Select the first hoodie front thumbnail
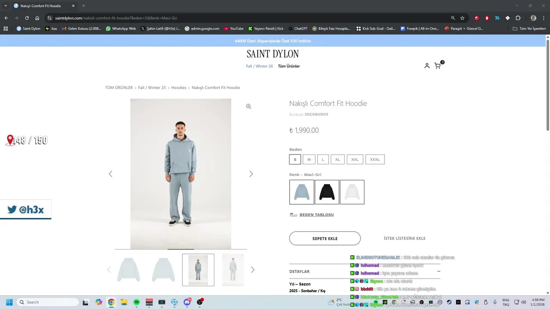The image size is (550, 309). coord(128,270)
